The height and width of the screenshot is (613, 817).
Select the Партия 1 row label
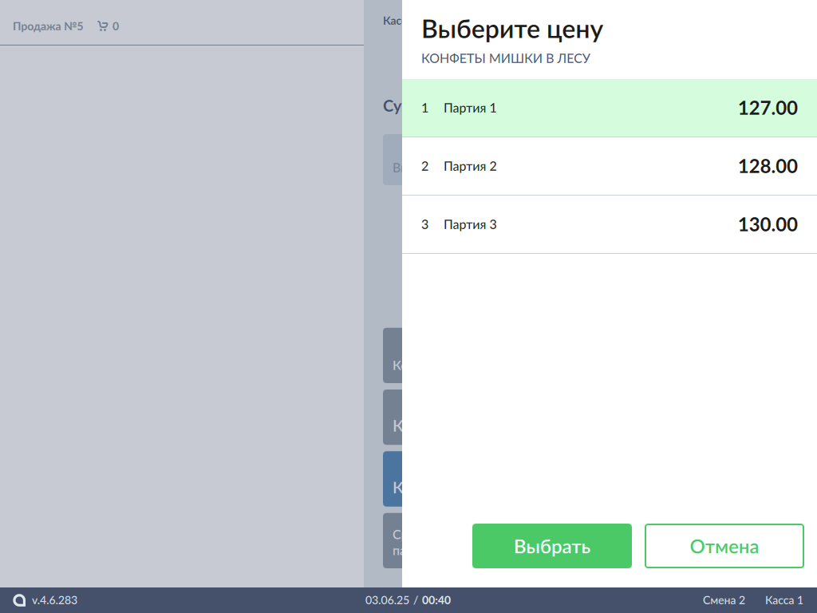pyautogui.click(x=470, y=108)
